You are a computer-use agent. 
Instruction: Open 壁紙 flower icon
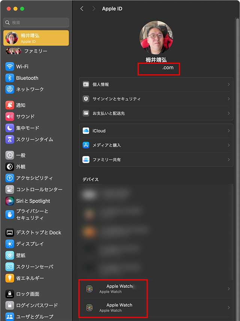coord(10,255)
